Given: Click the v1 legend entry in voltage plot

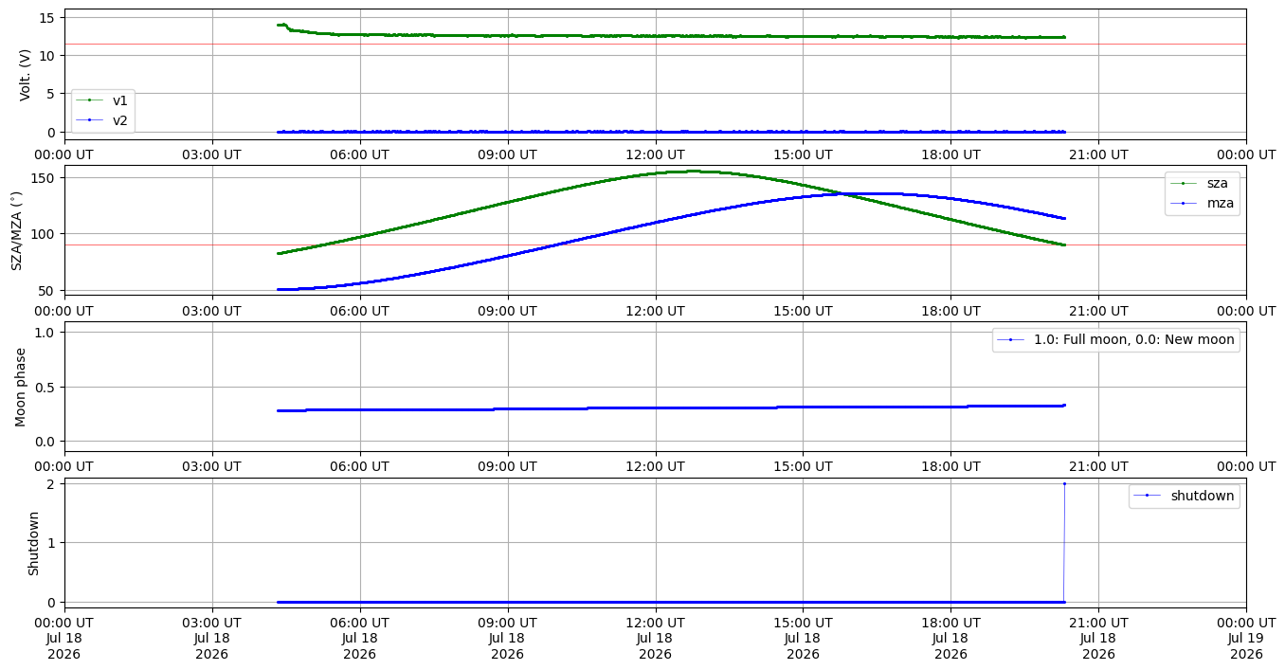Looking at the screenshot, I should (102, 100).
